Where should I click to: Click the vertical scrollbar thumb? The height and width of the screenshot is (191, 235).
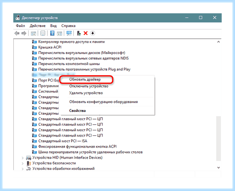(x=219, y=139)
